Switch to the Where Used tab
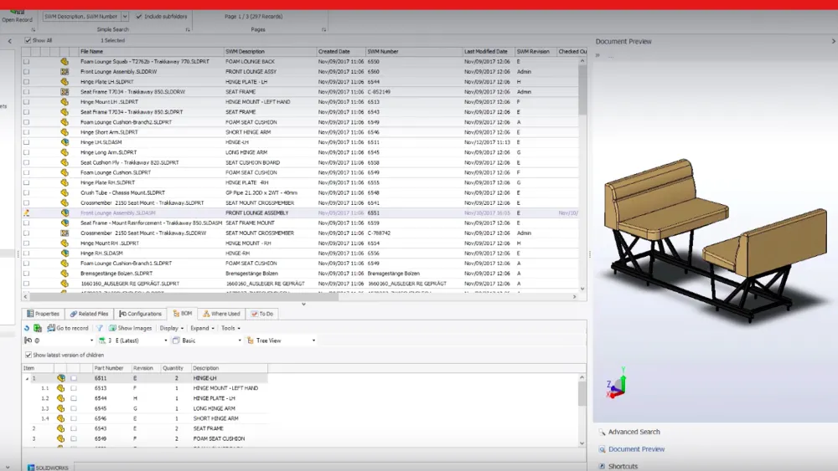The height and width of the screenshot is (471, 838). pyautogui.click(x=221, y=314)
